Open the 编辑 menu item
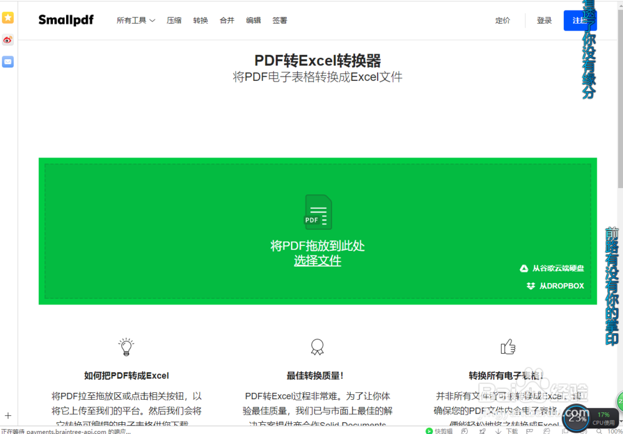The width and height of the screenshot is (623, 434). (x=253, y=21)
